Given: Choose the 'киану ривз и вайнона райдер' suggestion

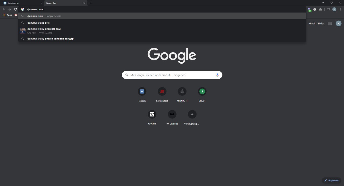Looking at the screenshot, I should [162, 39].
